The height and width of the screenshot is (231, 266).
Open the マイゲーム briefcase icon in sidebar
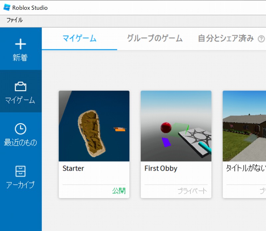21,87
